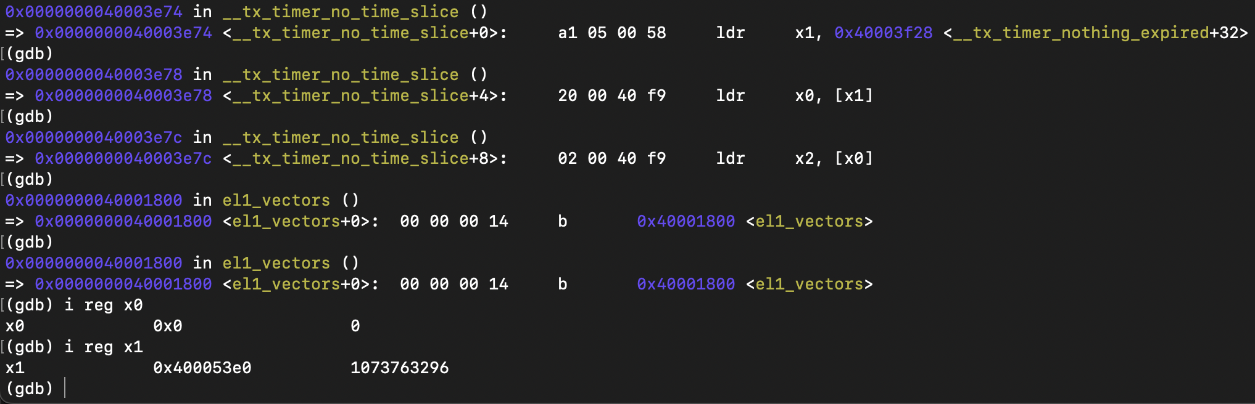Click the first 'el1_vectors ()' function name
The width and height of the screenshot is (1255, 404).
point(291,200)
